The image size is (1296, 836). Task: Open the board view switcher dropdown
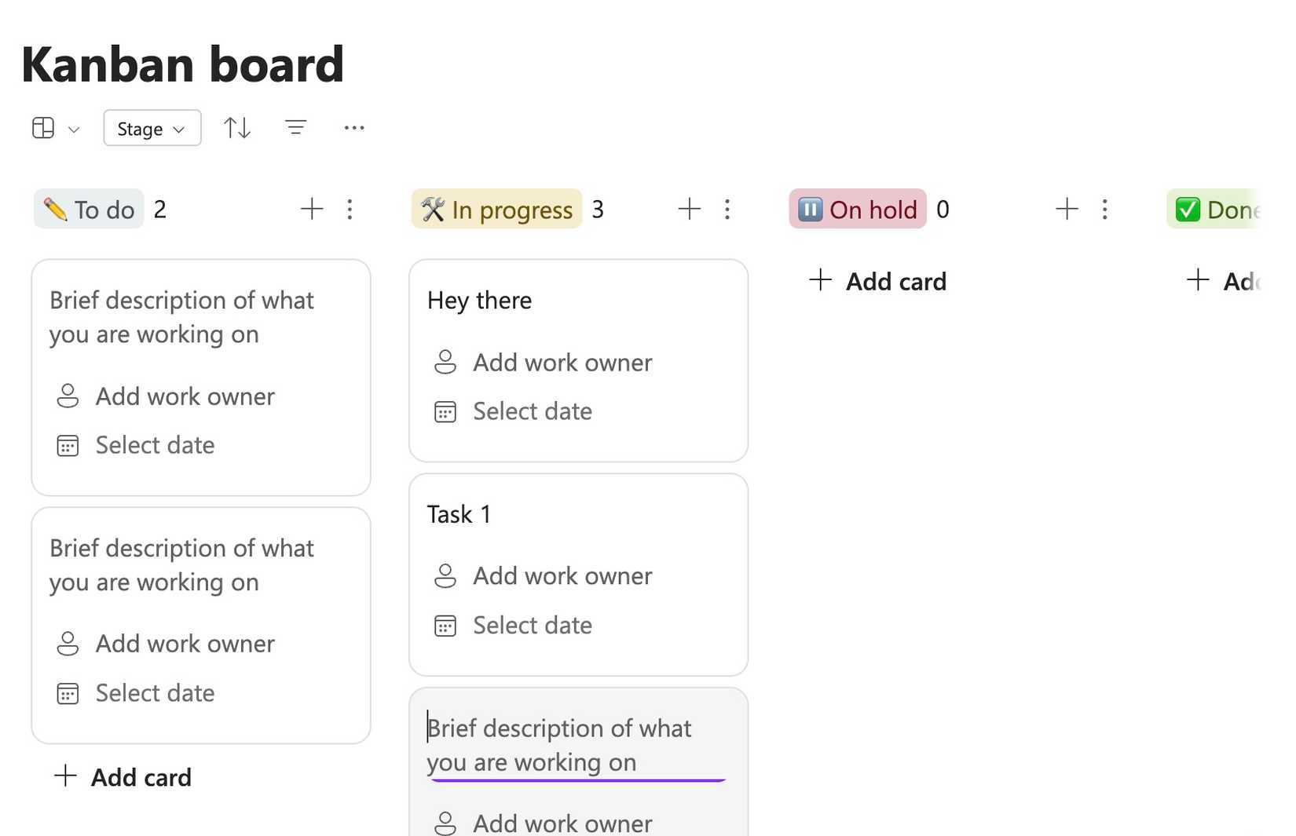pyautogui.click(x=55, y=128)
